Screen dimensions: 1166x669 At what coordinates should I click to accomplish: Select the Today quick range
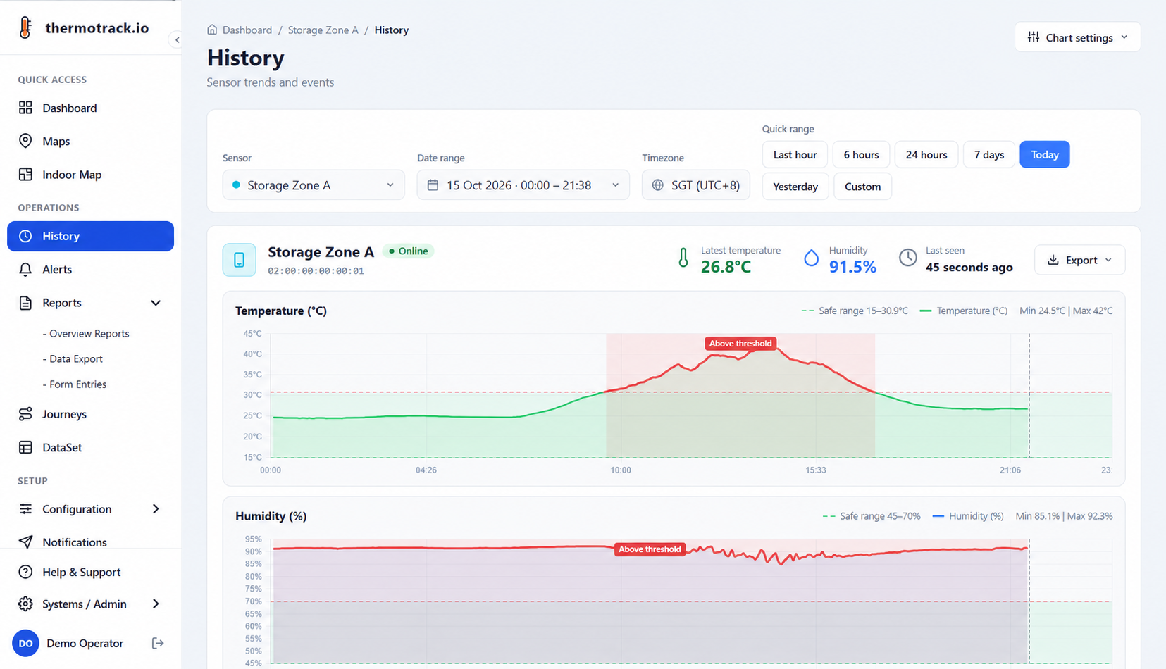1044,155
